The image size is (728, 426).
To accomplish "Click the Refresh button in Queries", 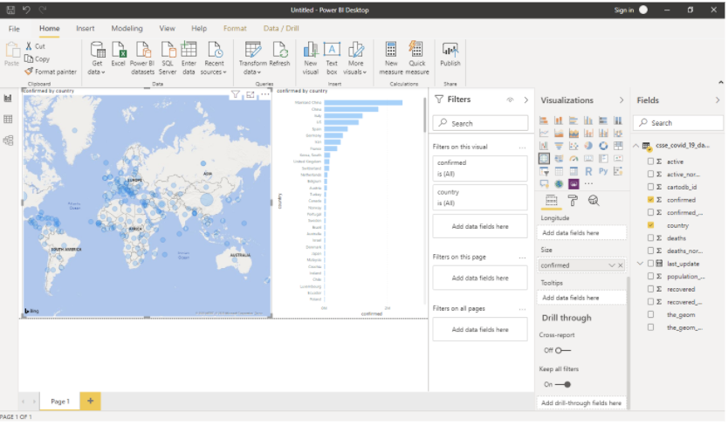I will [279, 54].
